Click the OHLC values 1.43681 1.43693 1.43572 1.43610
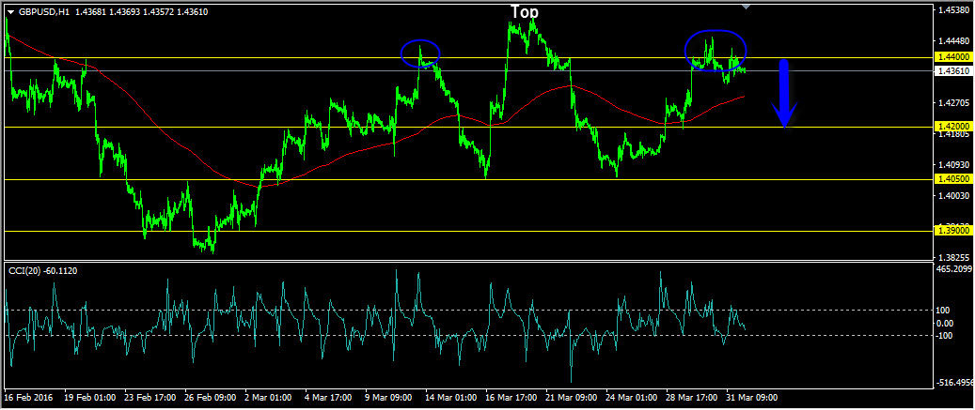This screenshot has height=410, width=975. click(x=141, y=12)
